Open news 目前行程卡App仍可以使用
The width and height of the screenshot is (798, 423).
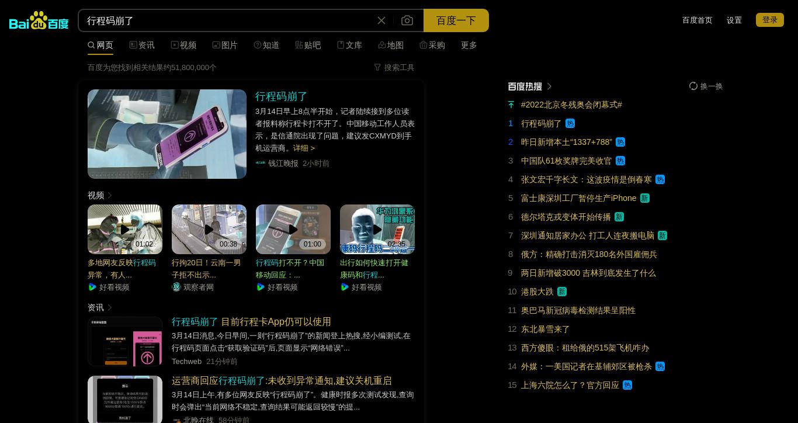[x=251, y=322]
